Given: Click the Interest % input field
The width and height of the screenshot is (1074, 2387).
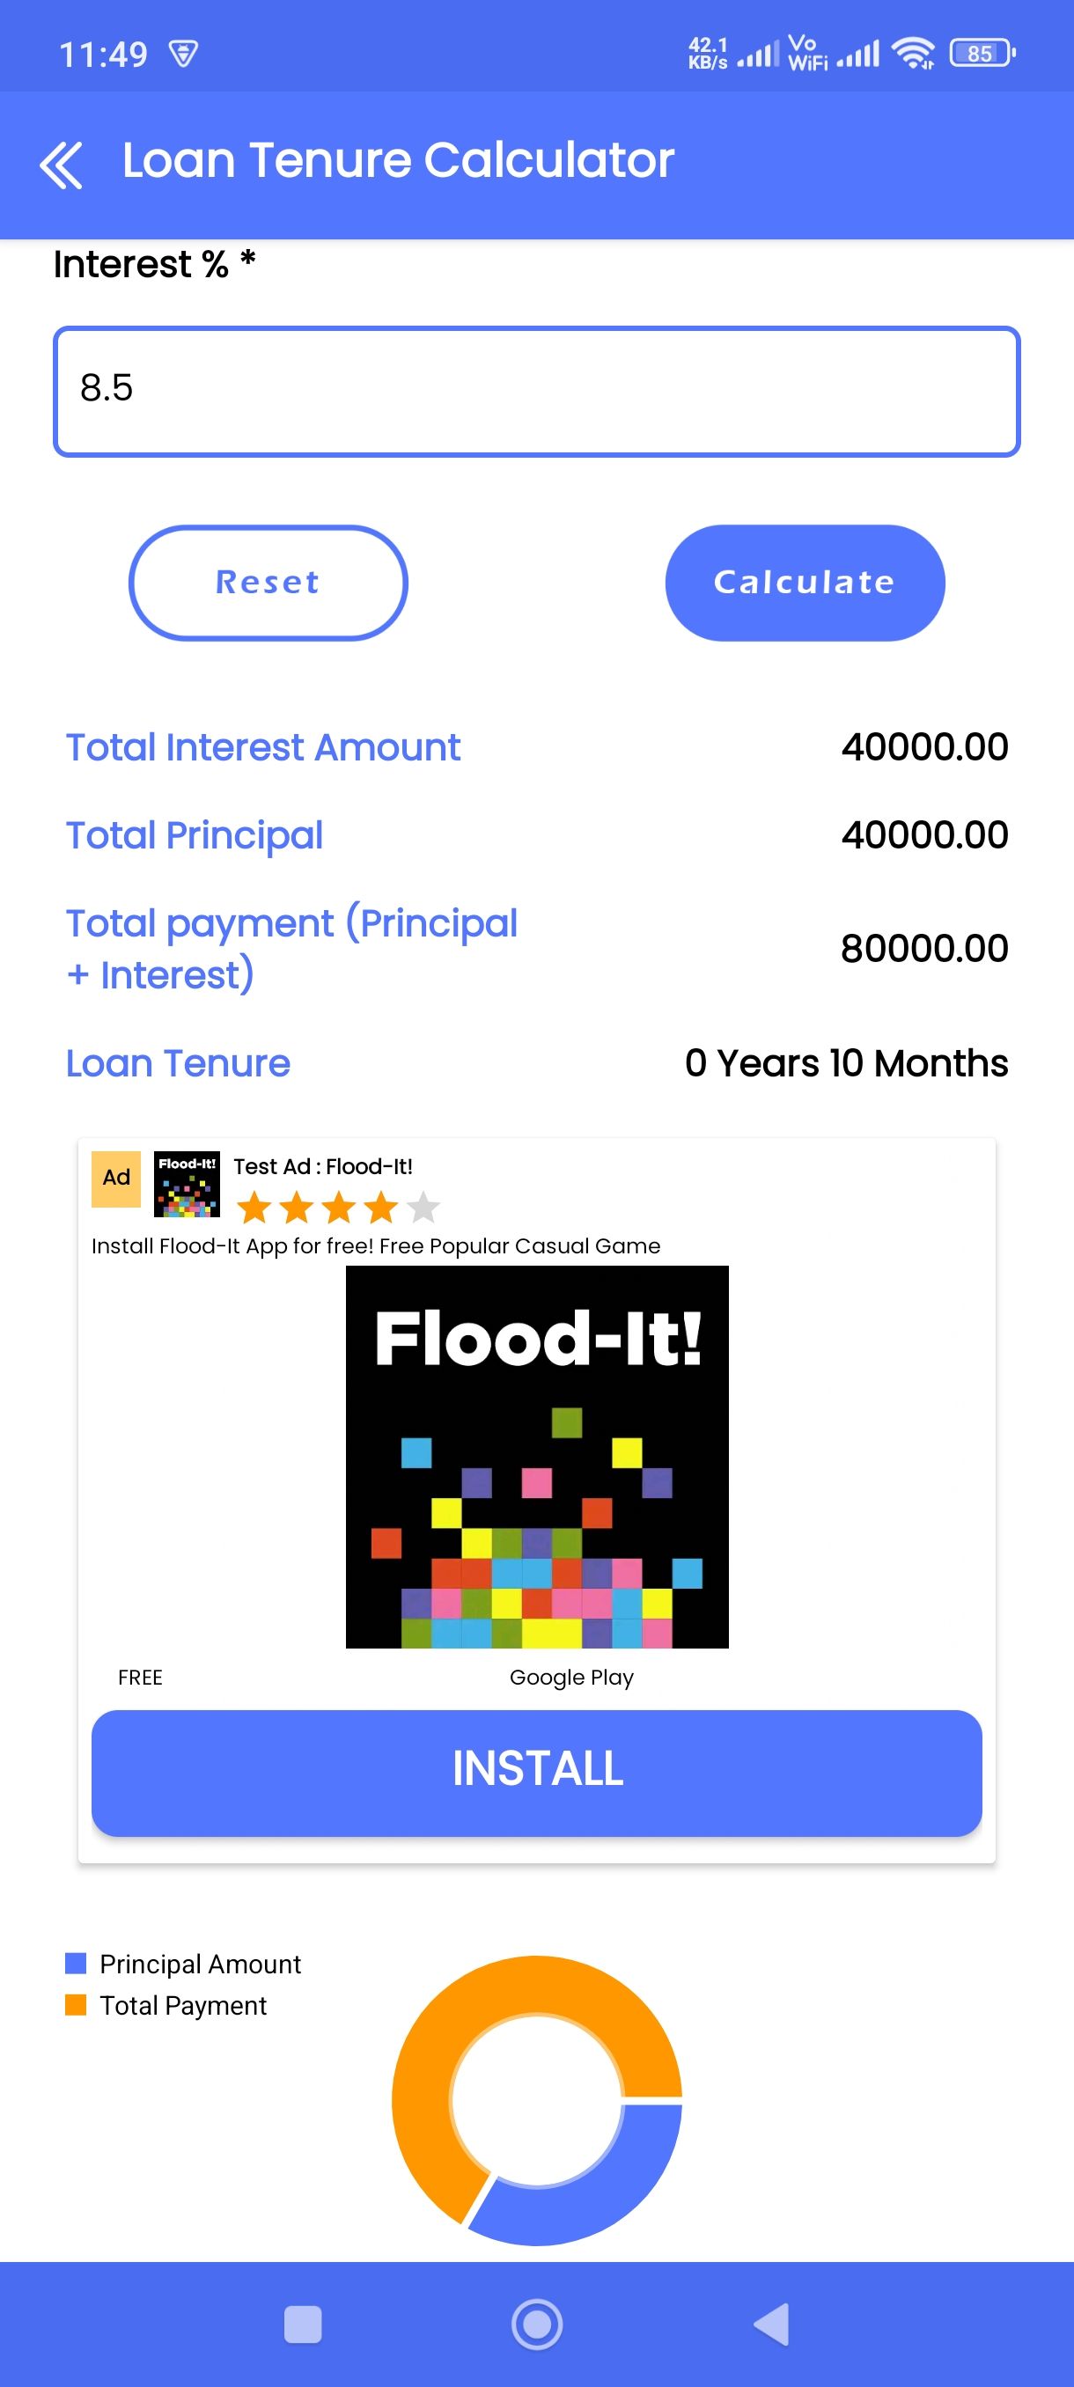Looking at the screenshot, I should [x=536, y=391].
